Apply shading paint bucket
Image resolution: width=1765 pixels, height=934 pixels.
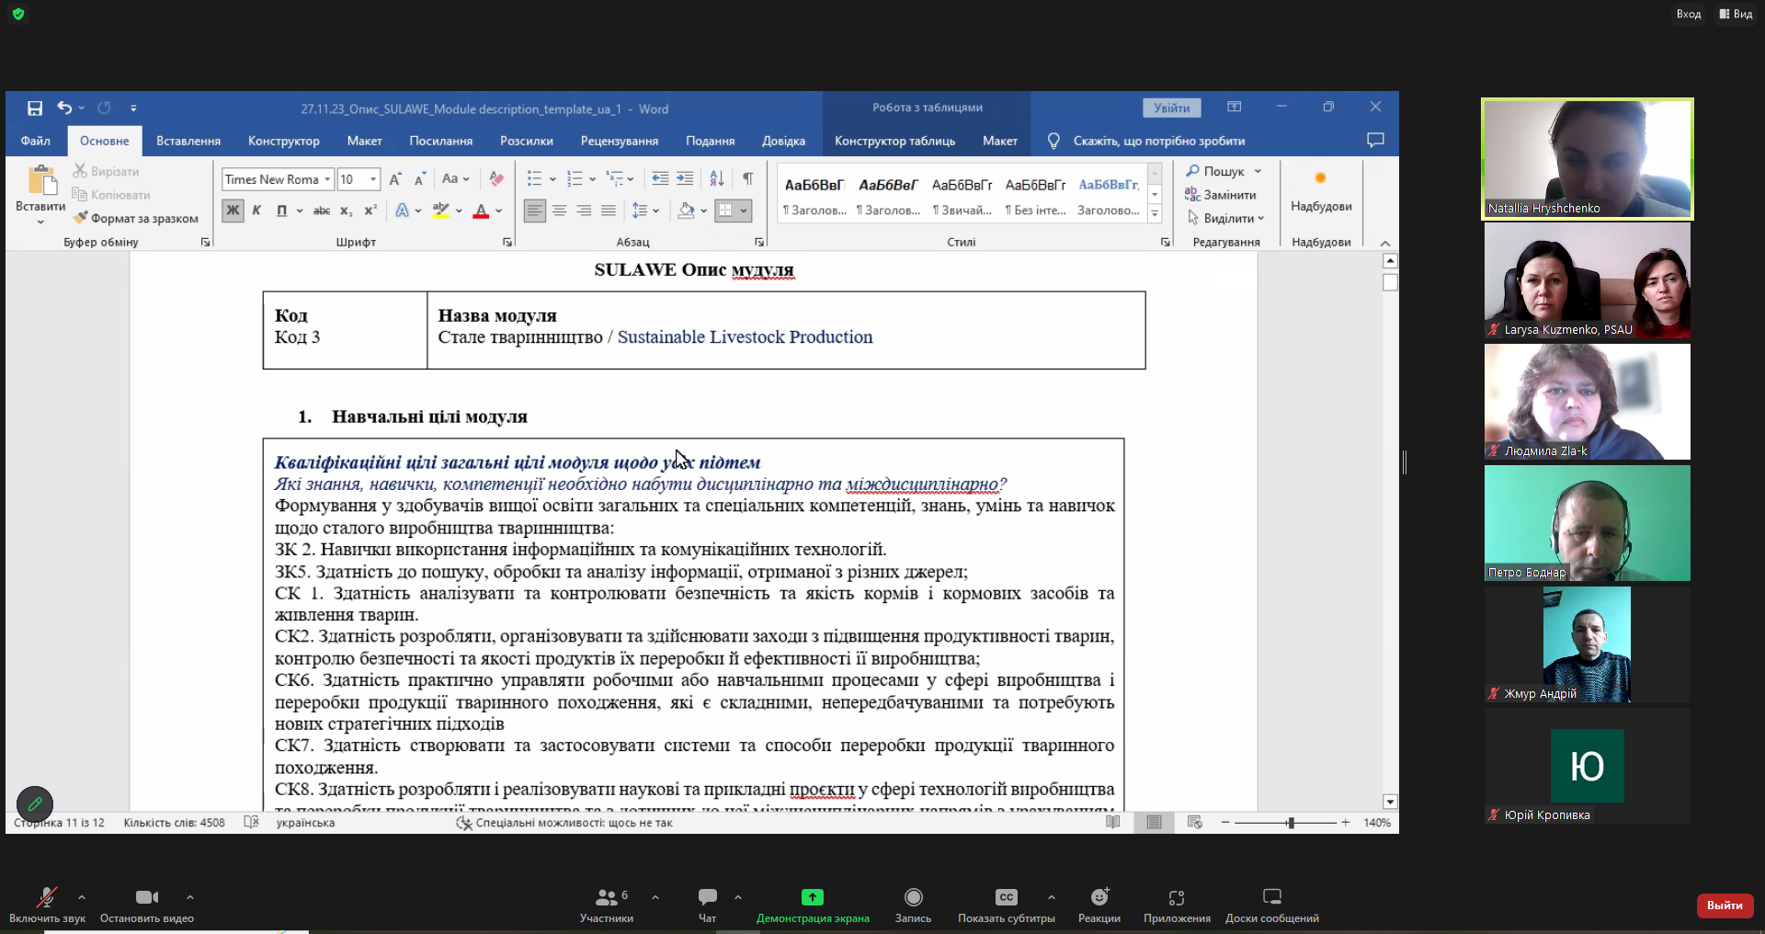(686, 211)
